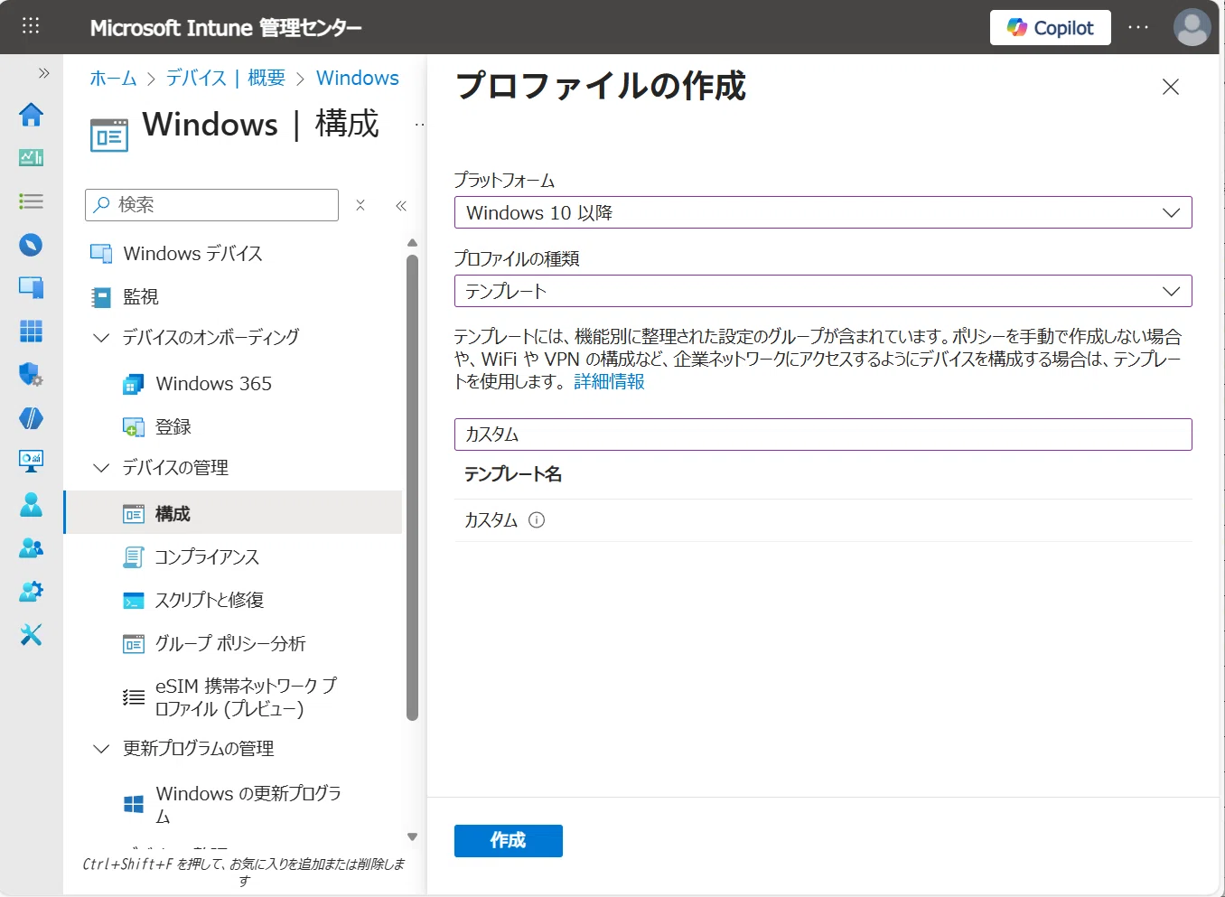
Task: Select 構成 menu item
Action: (235, 513)
